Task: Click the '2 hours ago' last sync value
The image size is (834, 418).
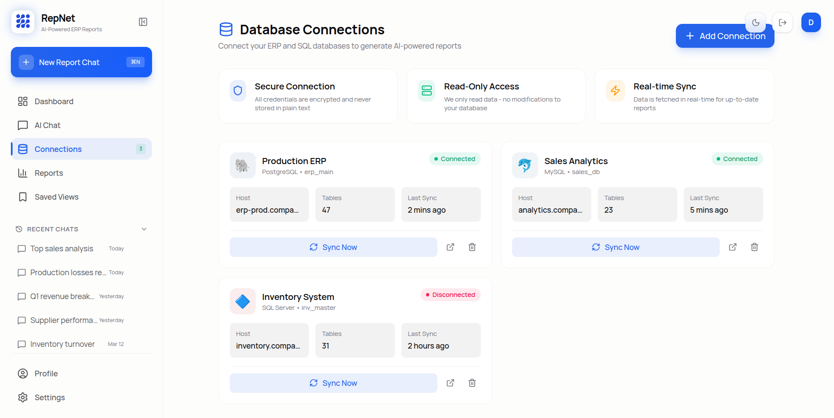Action: click(428, 346)
